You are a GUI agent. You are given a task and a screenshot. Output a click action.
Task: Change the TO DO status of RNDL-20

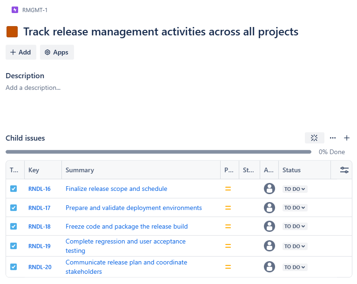pos(295,267)
